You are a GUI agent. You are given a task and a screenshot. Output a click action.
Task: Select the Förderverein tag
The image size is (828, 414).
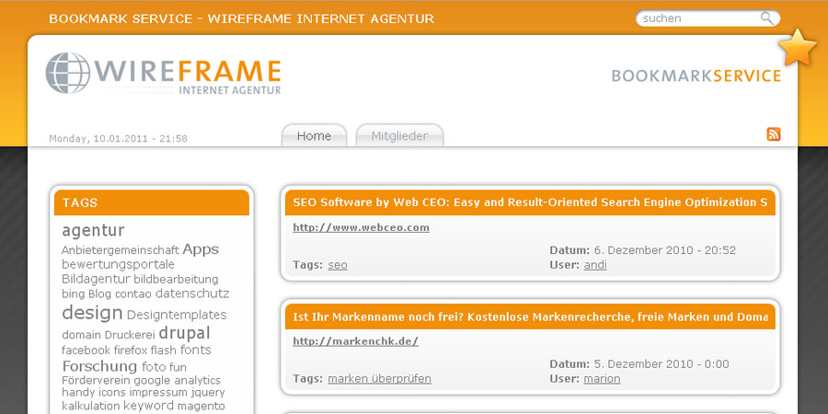96,380
